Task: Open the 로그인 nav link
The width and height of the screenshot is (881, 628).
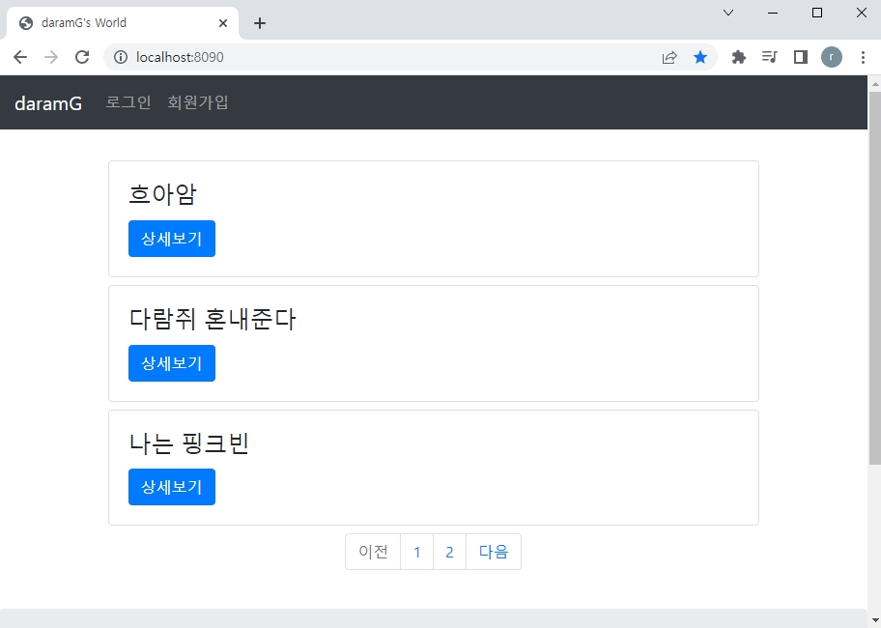Action: pyautogui.click(x=128, y=102)
